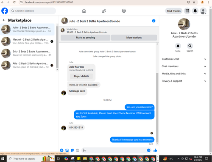
Task: Expand Customize chat section
Action: pos(184,59)
